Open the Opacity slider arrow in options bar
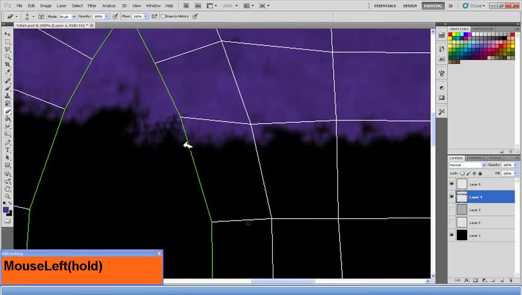522x295 pixels. click(x=107, y=16)
